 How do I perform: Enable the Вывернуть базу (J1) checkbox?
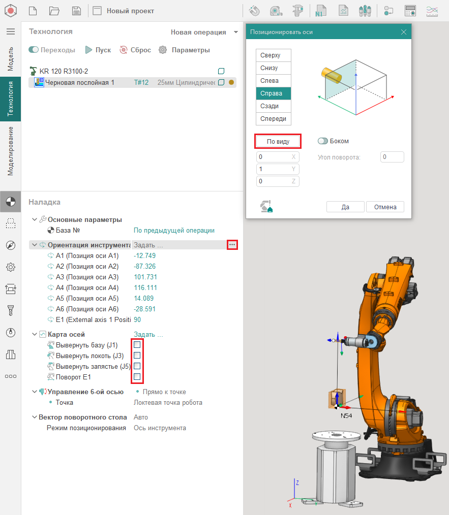click(x=137, y=345)
